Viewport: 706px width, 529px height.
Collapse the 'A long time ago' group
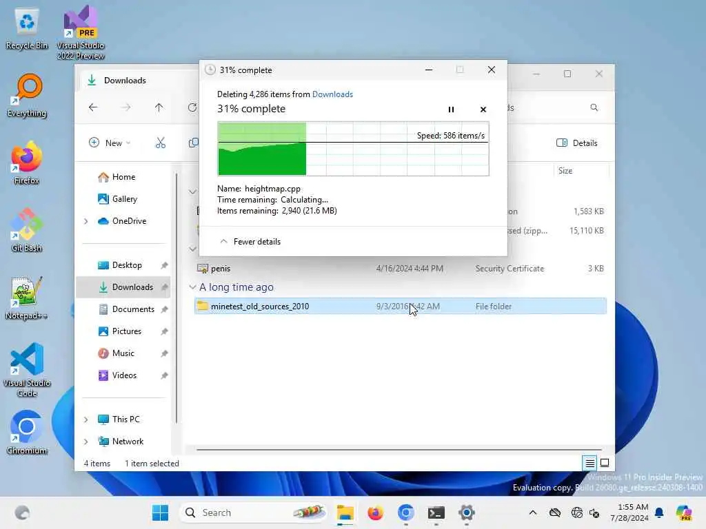[193, 287]
